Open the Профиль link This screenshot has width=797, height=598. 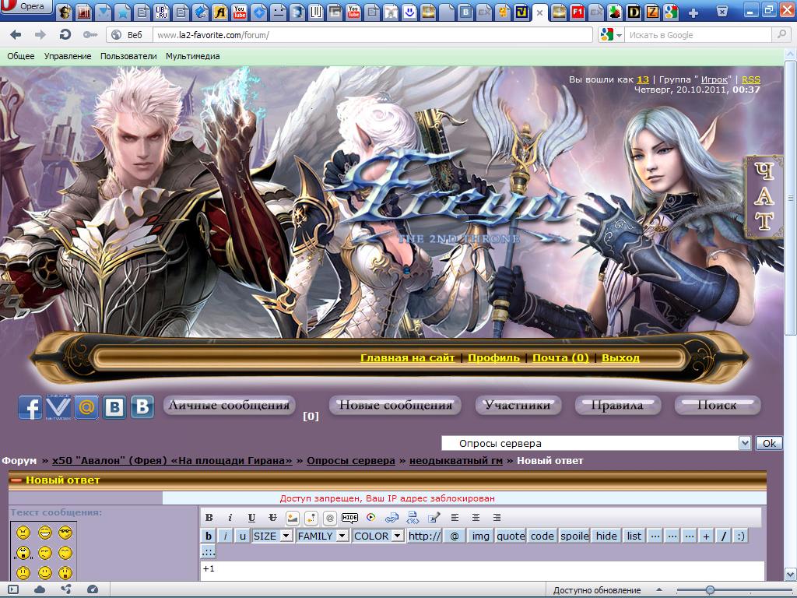click(x=493, y=358)
